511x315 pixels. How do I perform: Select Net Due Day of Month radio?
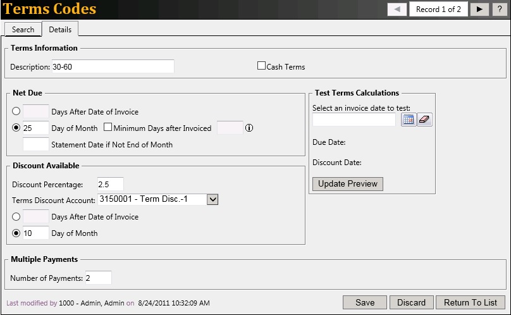(16, 128)
